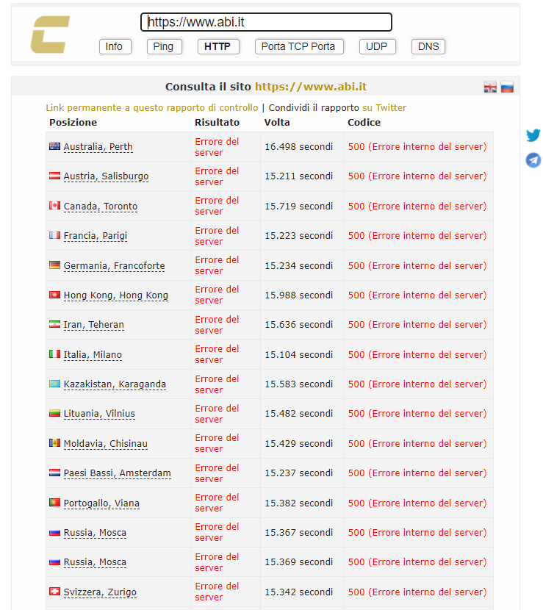This screenshot has height=610, width=543.
Task: Switch to the Ping check tab
Action: (x=163, y=46)
